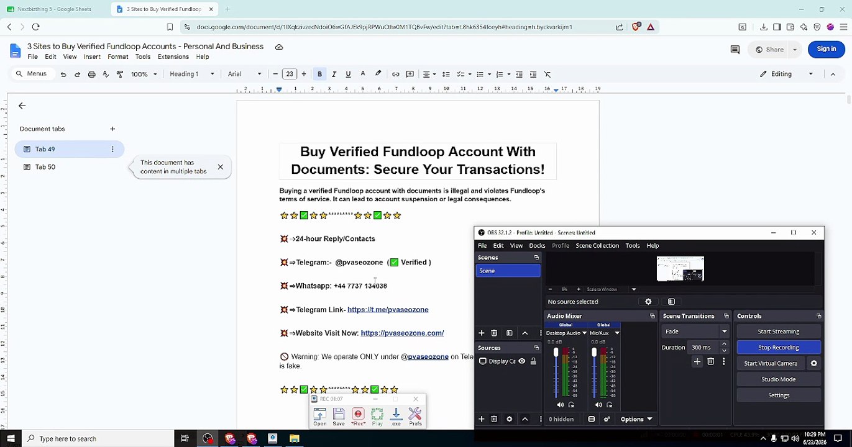Open the highlight color picker
The height and width of the screenshot is (447, 852).
pyautogui.click(x=378, y=74)
